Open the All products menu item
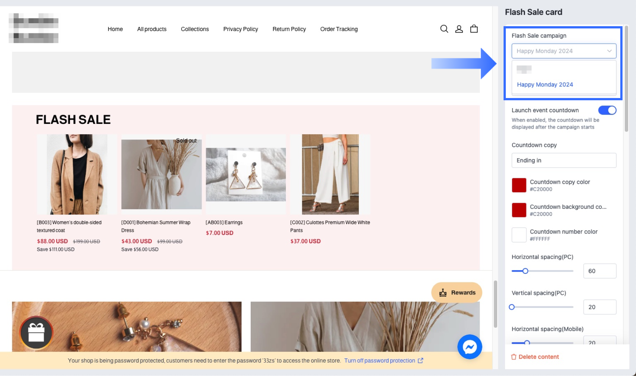Image resolution: width=636 pixels, height=376 pixels. pos(152,29)
